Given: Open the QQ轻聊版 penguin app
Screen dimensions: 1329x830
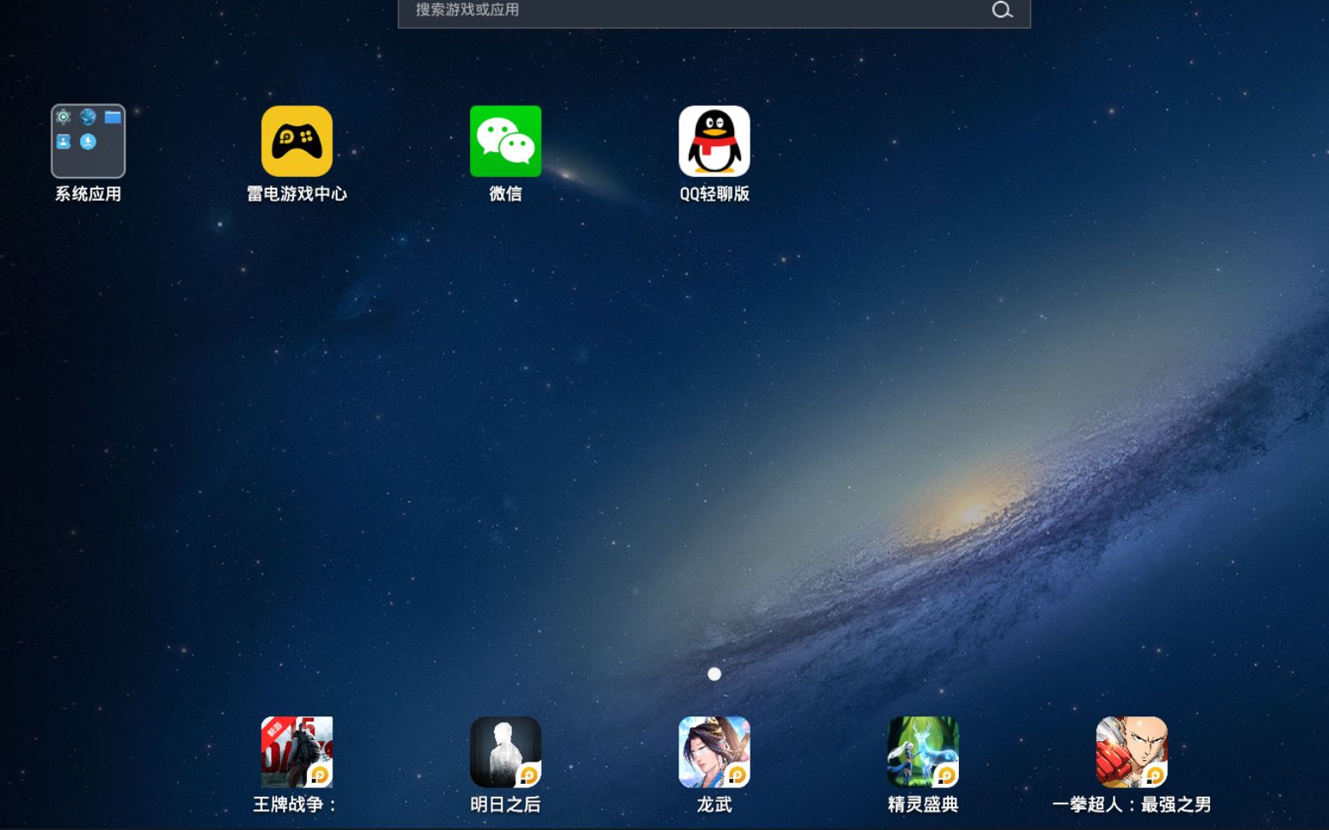Looking at the screenshot, I should click(x=714, y=141).
